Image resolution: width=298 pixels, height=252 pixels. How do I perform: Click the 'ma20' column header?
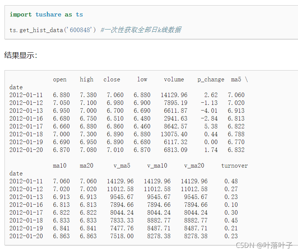[x=87, y=165]
